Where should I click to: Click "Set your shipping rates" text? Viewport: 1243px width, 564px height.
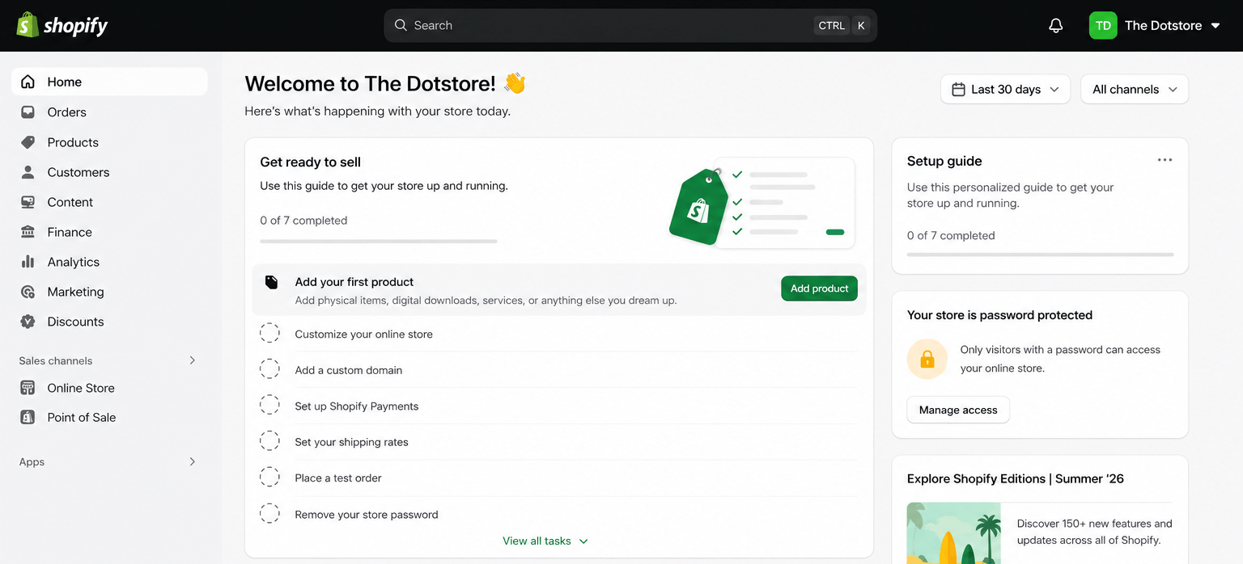(351, 442)
